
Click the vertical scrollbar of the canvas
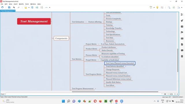coord(178,60)
